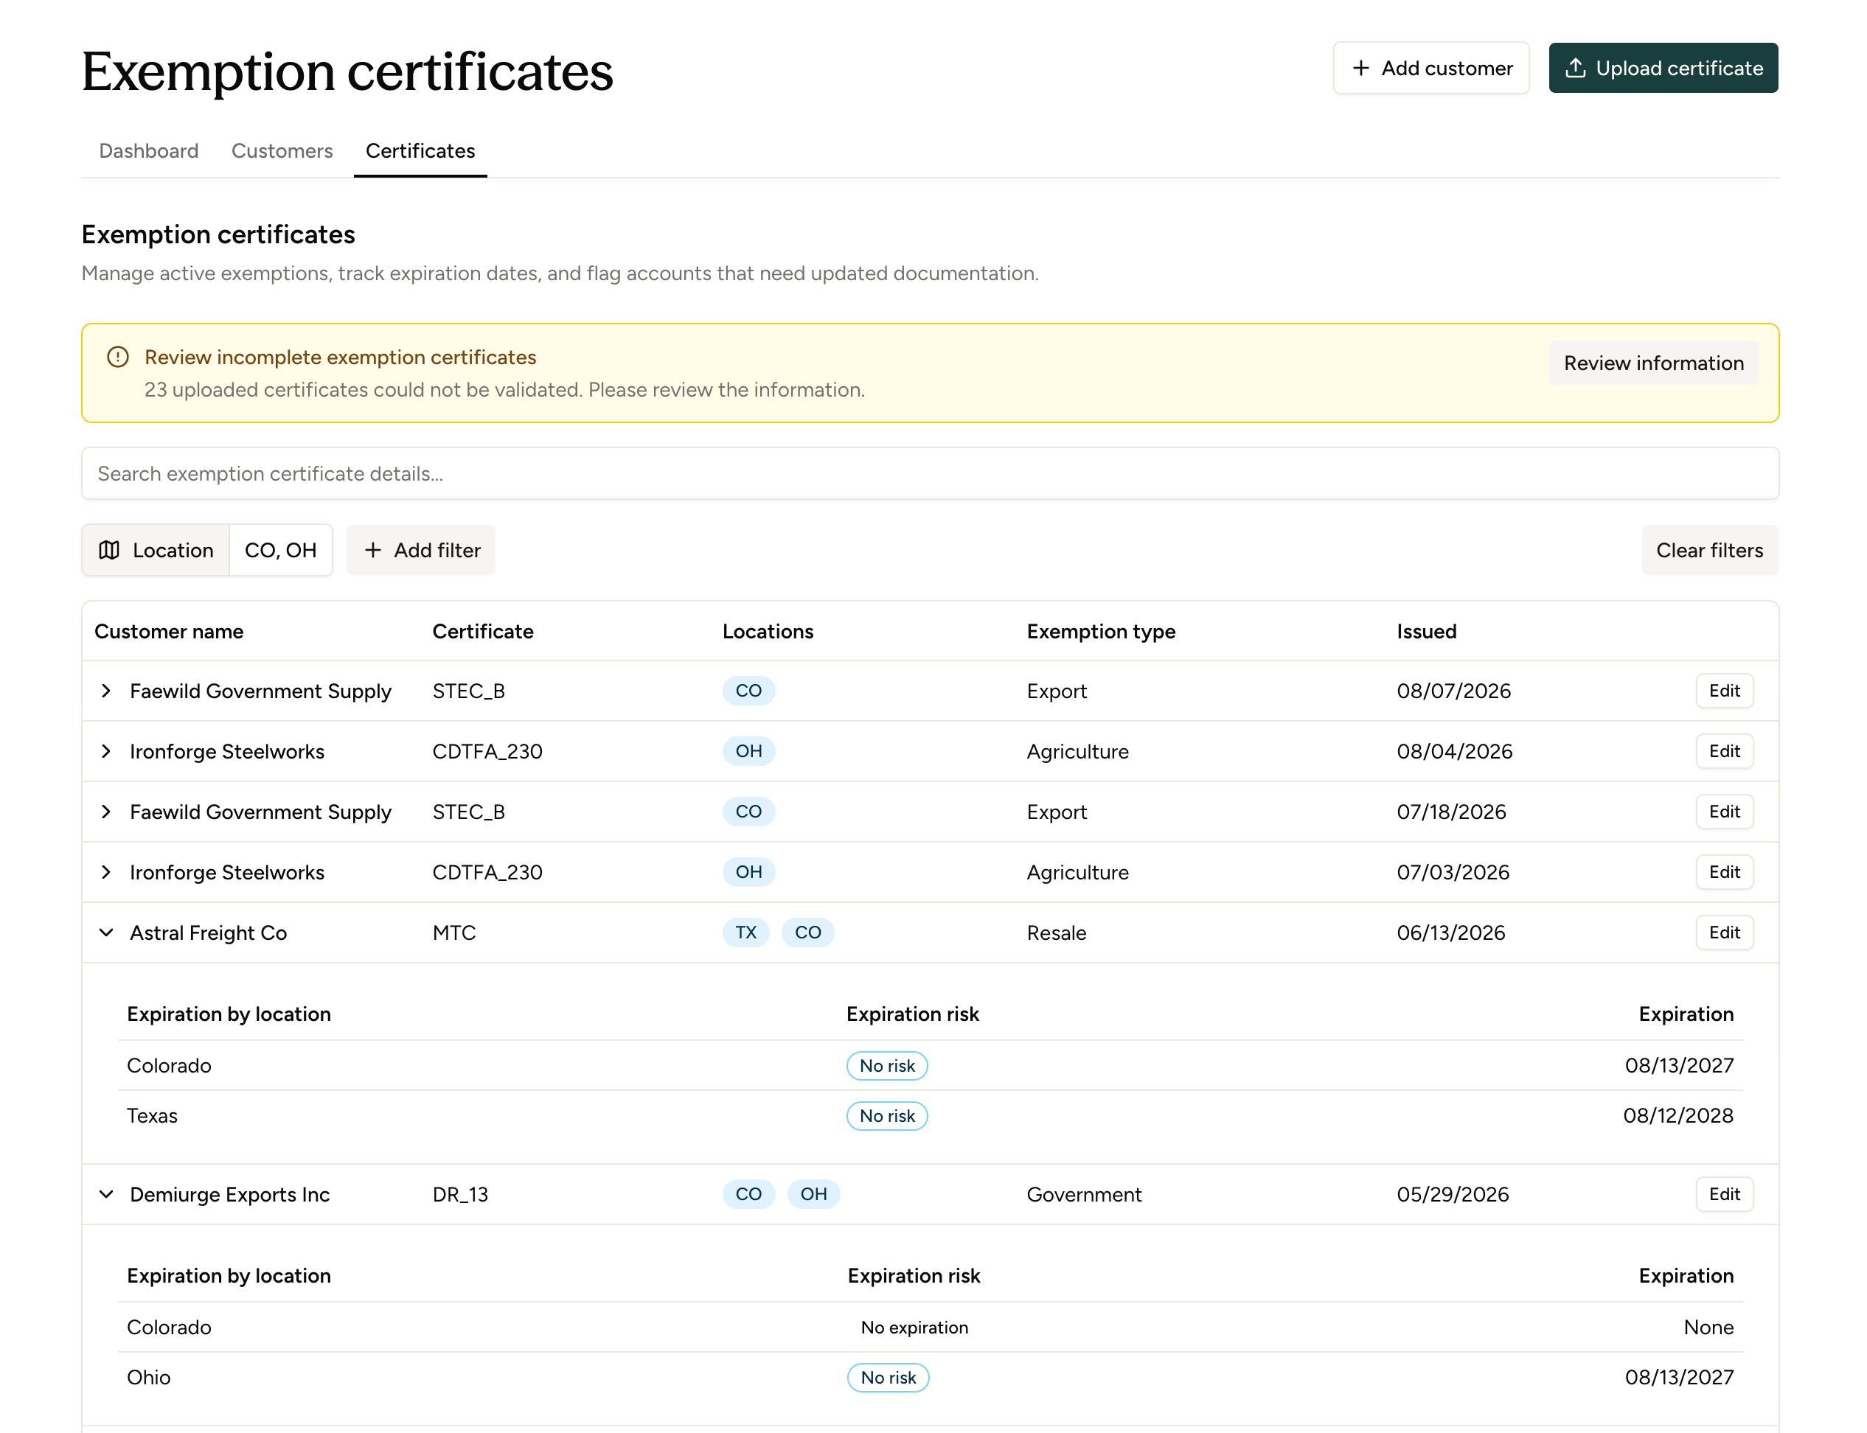Open Review information from the banner

[1654, 363]
